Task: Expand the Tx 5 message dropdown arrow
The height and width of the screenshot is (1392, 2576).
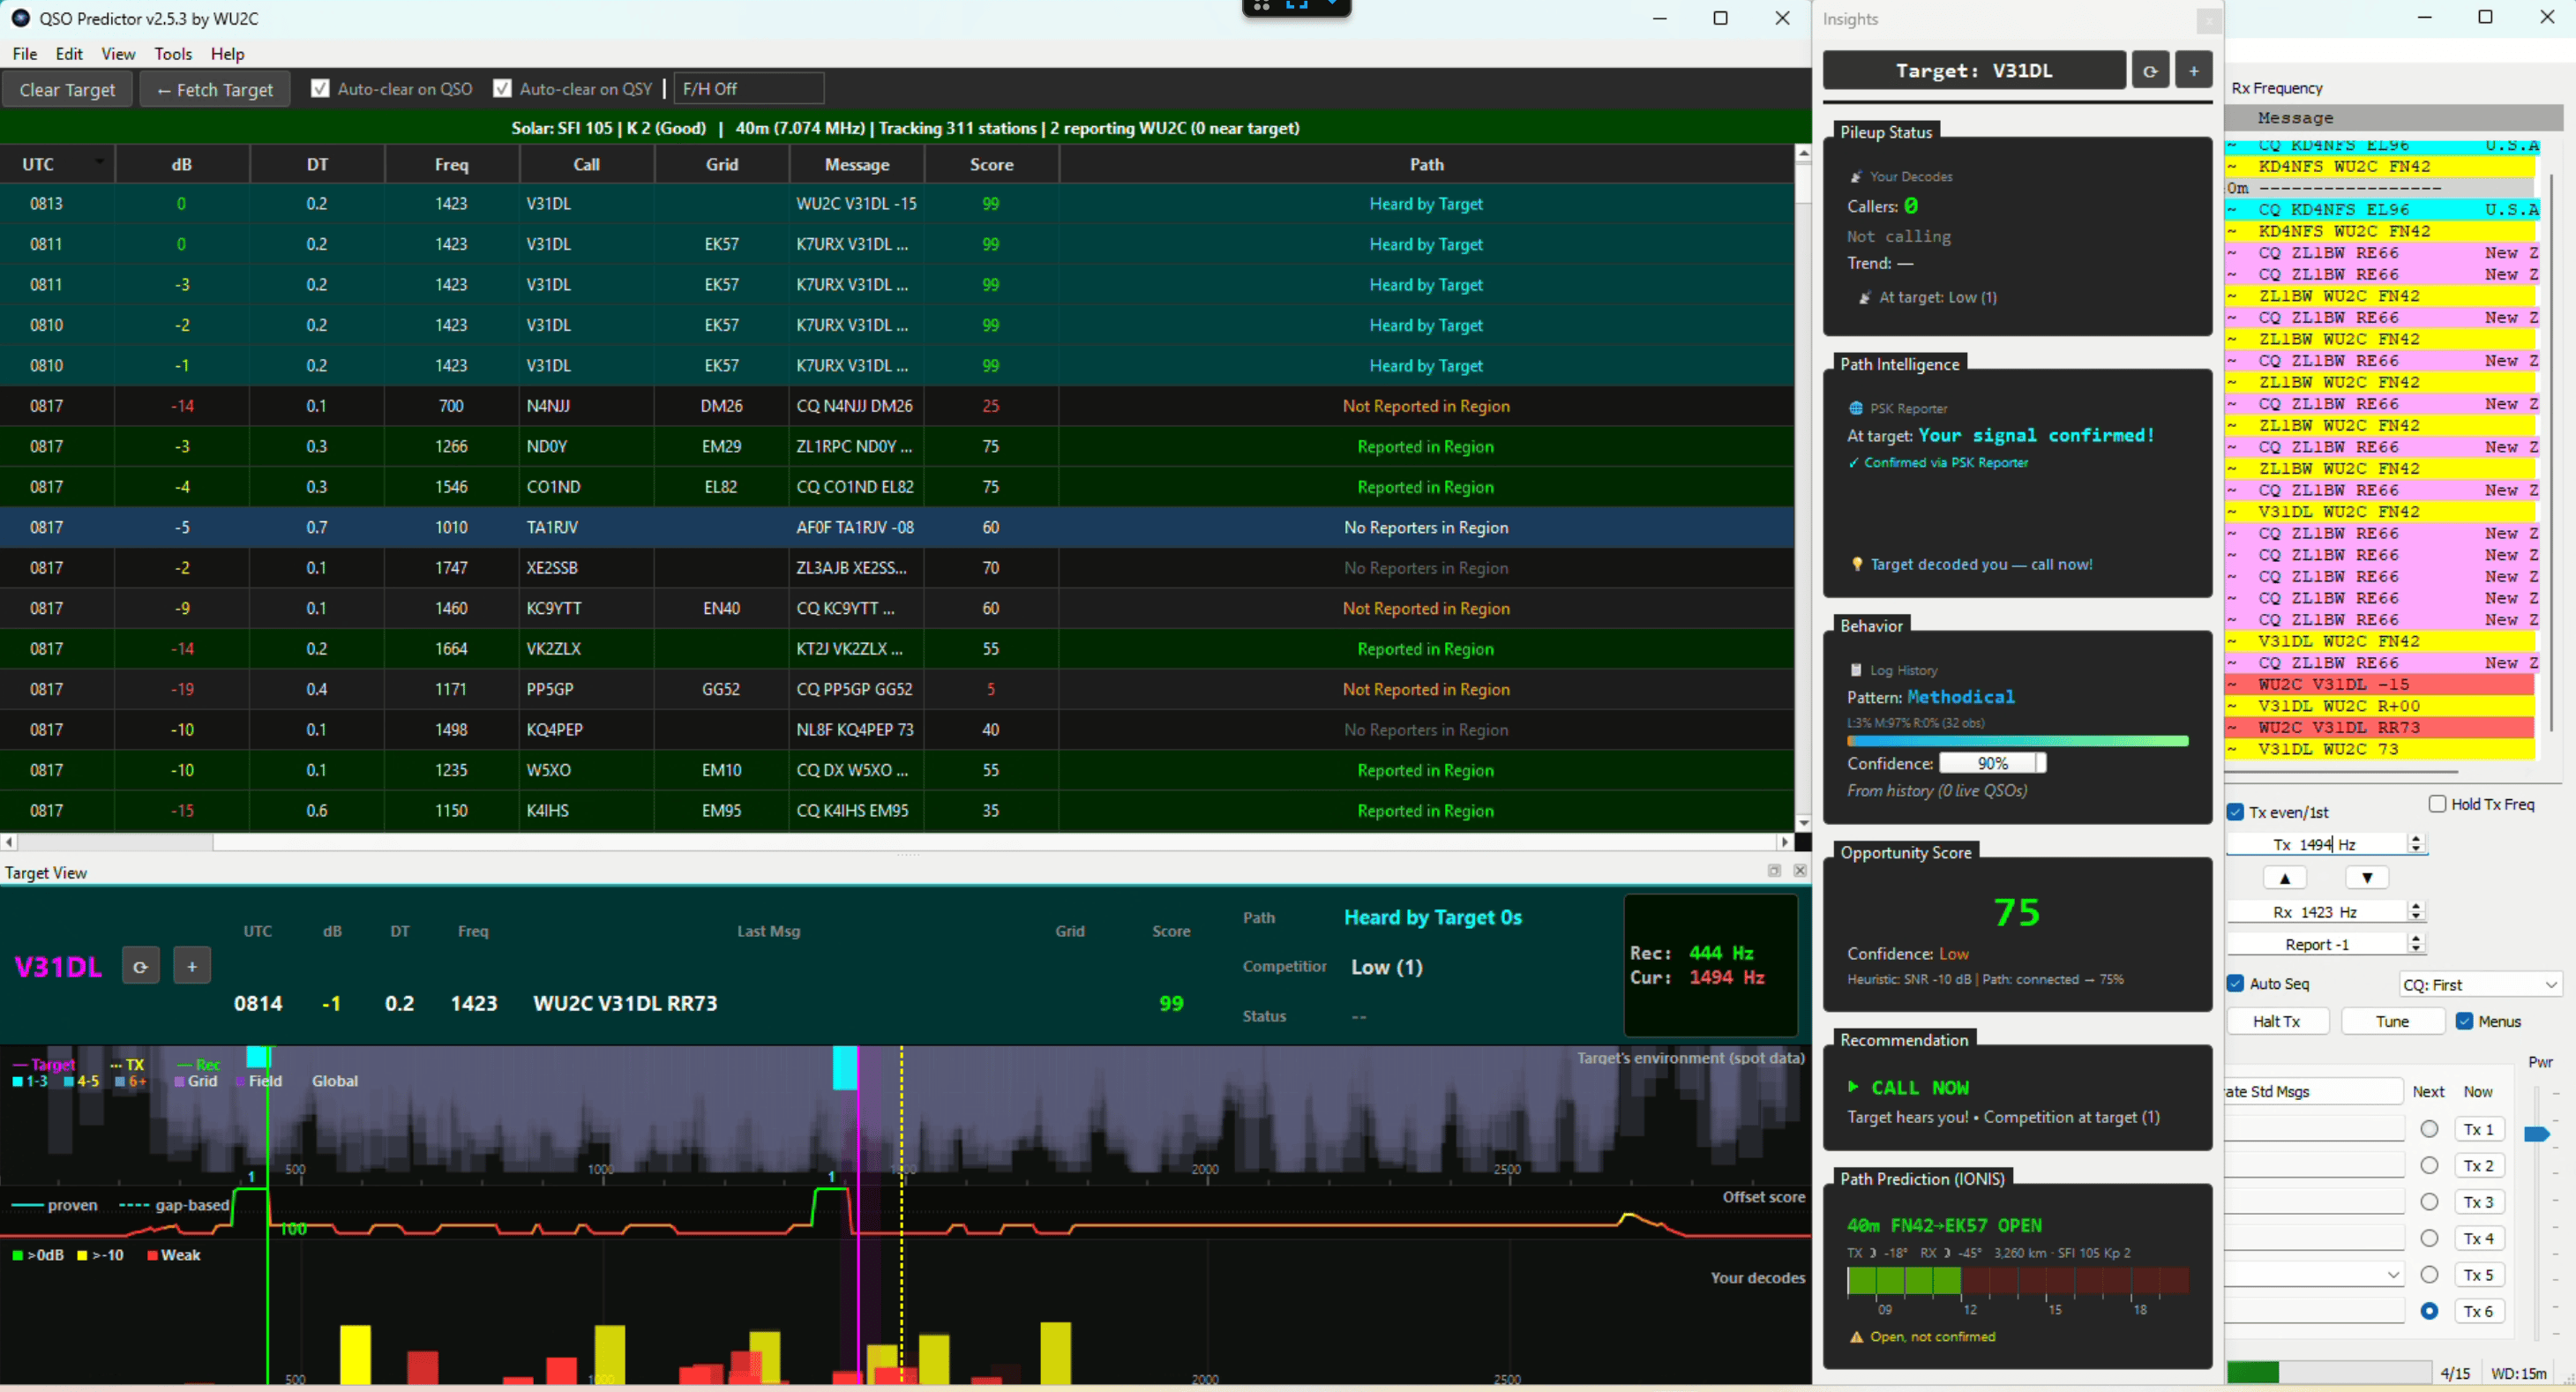Action: pyautogui.click(x=2393, y=1275)
